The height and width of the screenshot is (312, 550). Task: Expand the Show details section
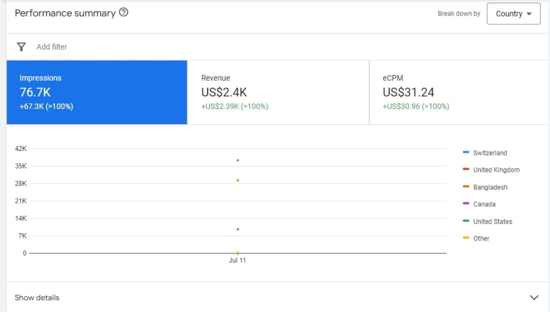277,297
